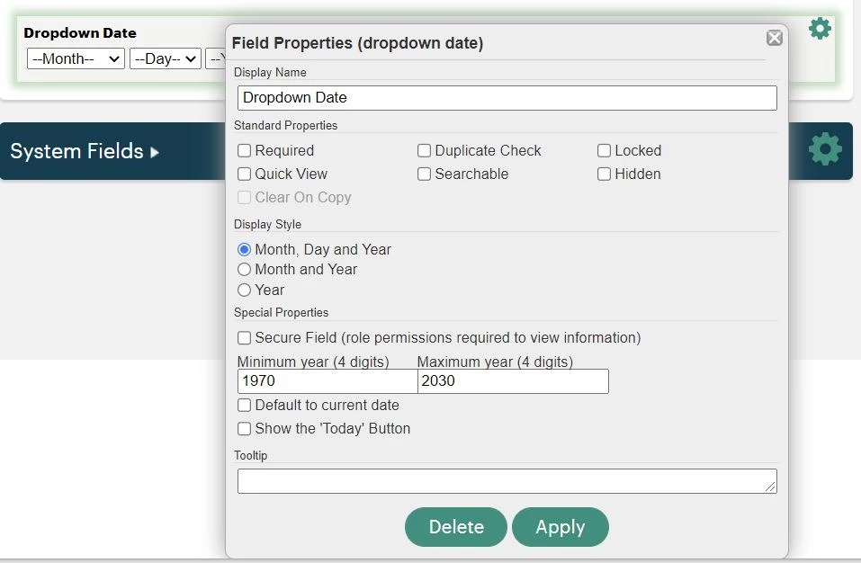
Task: Click the Minimum year input field
Action: tap(327, 380)
